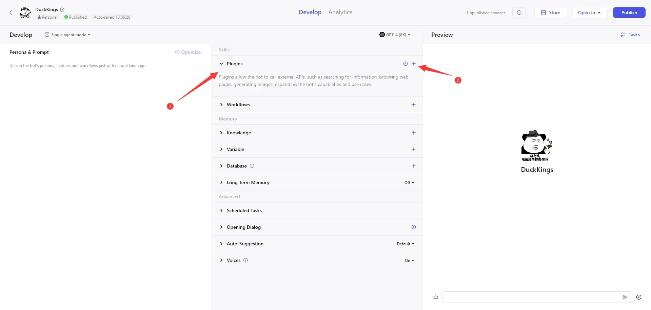Click the plus circle icon beside chat input
651x310 pixels.
pyautogui.click(x=639, y=297)
